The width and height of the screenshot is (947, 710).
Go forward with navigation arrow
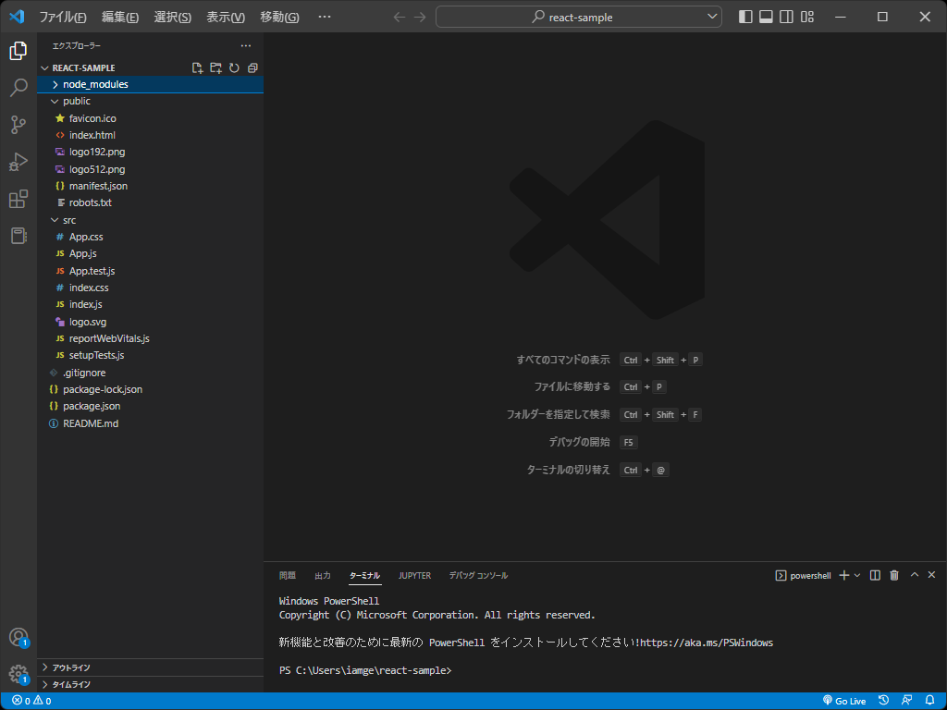[x=420, y=17]
